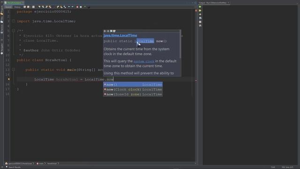
Task: Click the package name ejercicio0000415
Action: tap(52, 11)
